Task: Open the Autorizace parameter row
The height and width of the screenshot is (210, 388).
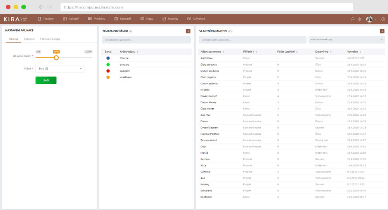Action: [x=207, y=58]
